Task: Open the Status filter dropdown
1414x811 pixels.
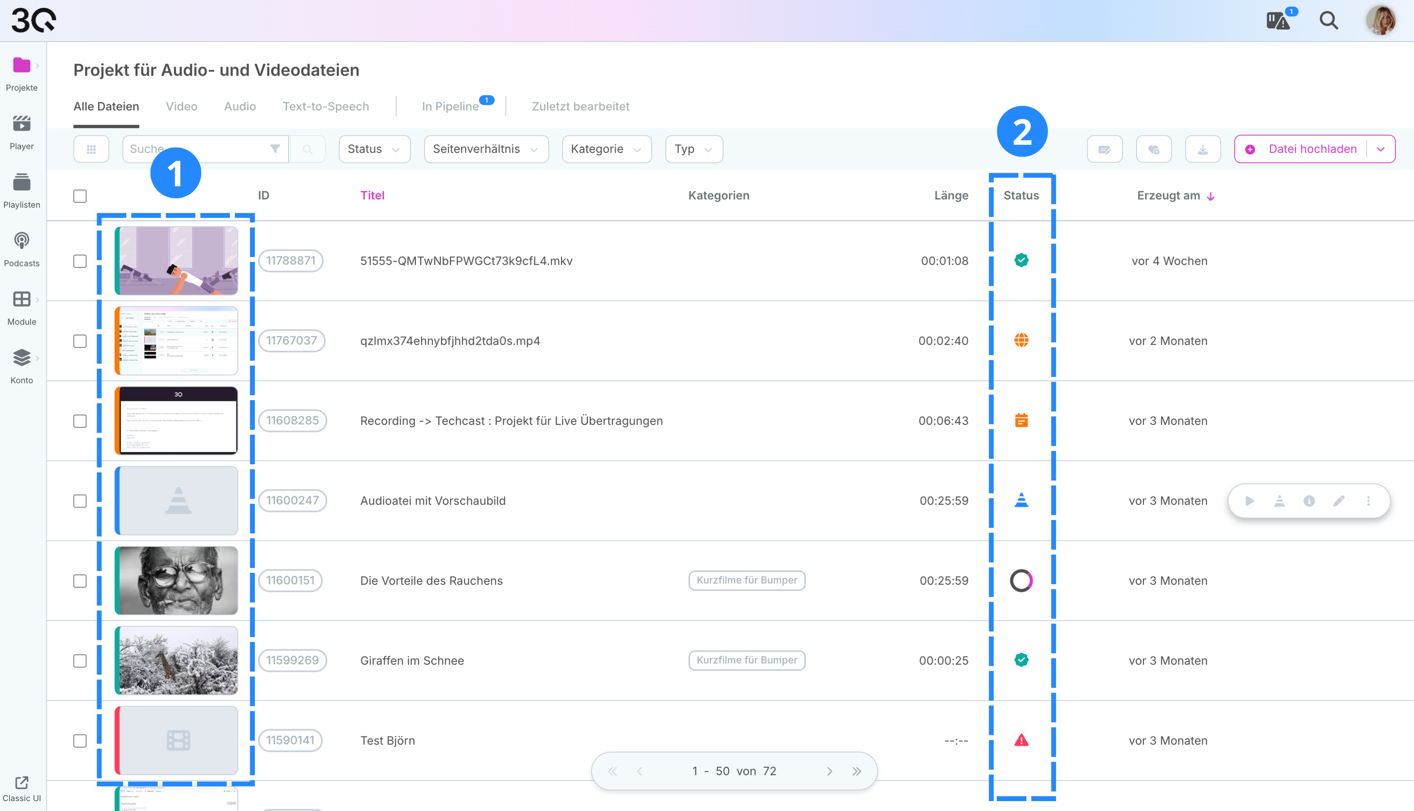Action: (x=374, y=149)
